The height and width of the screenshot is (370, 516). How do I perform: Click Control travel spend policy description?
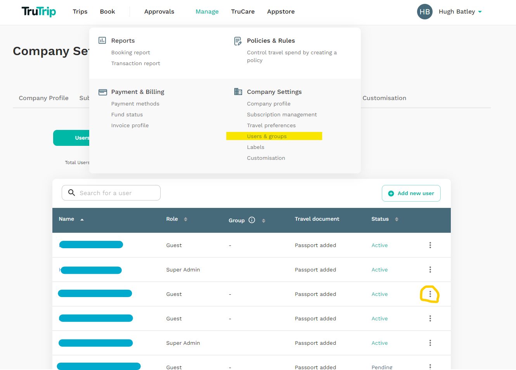click(x=292, y=56)
